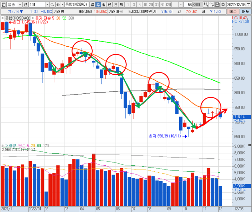
Task: Open chart settings gear icon
Action: [223, 4]
